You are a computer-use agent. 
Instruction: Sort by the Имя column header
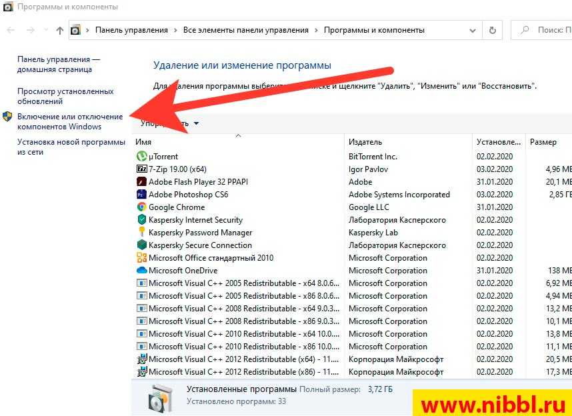(239, 142)
